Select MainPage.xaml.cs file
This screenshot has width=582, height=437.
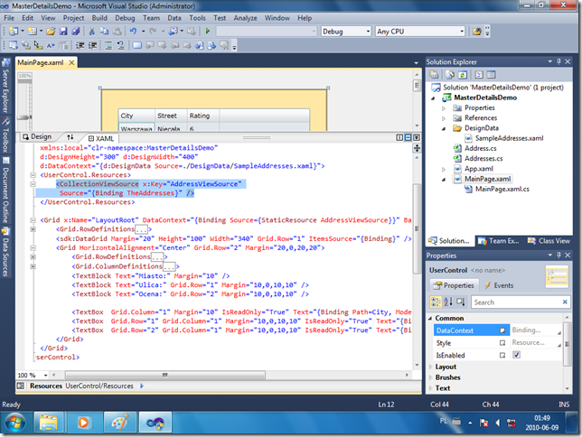tap(502, 189)
